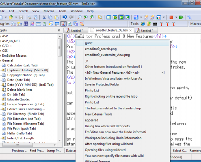201x162 pixels.
Task: Toggle Wrap by Page icon
Action: (128, 17)
